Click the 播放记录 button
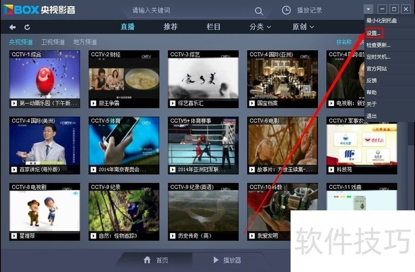Viewport: 415px width, 272px height. click(x=302, y=10)
